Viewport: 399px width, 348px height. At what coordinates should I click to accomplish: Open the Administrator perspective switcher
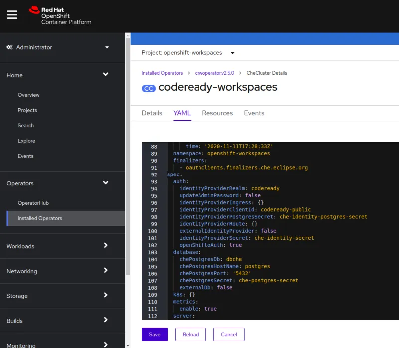coord(58,47)
